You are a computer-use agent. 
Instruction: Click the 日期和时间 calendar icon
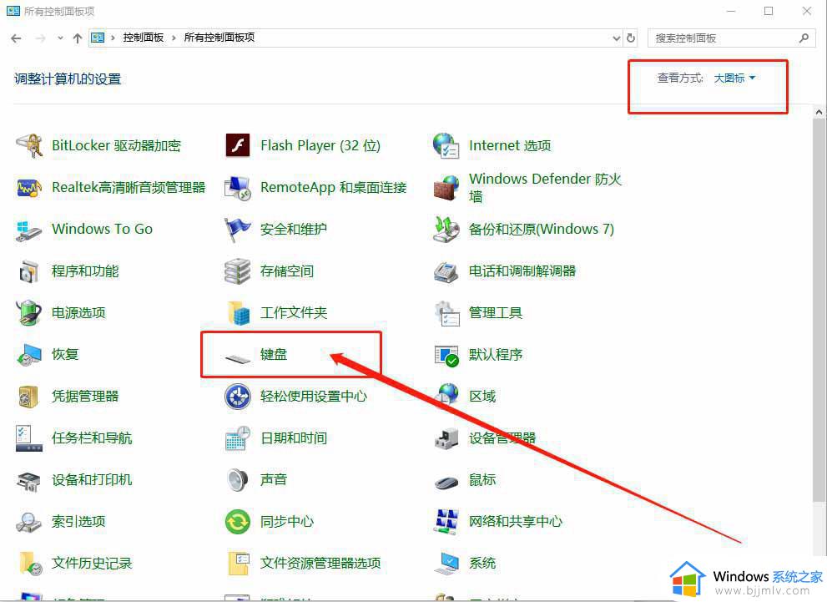coord(238,438)
